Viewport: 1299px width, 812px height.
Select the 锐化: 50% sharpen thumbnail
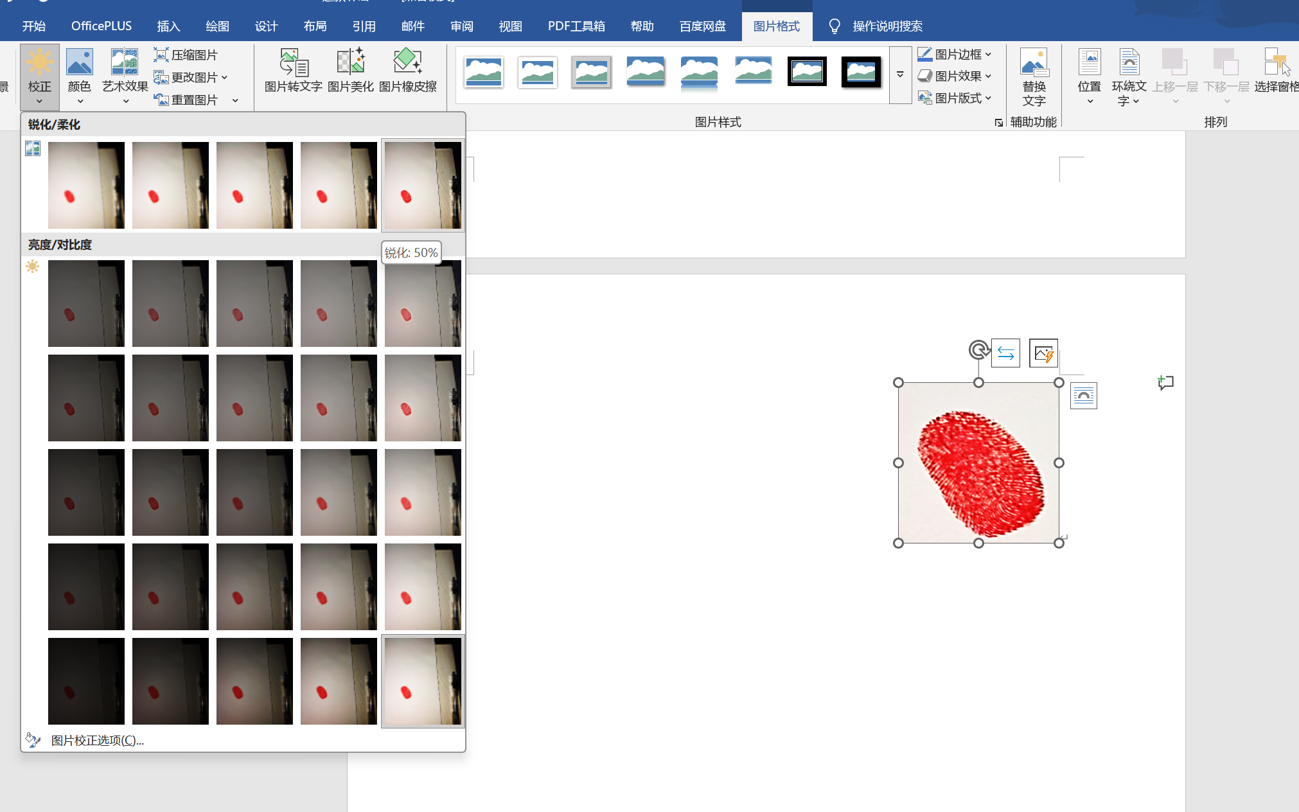[x=422, y=185]
